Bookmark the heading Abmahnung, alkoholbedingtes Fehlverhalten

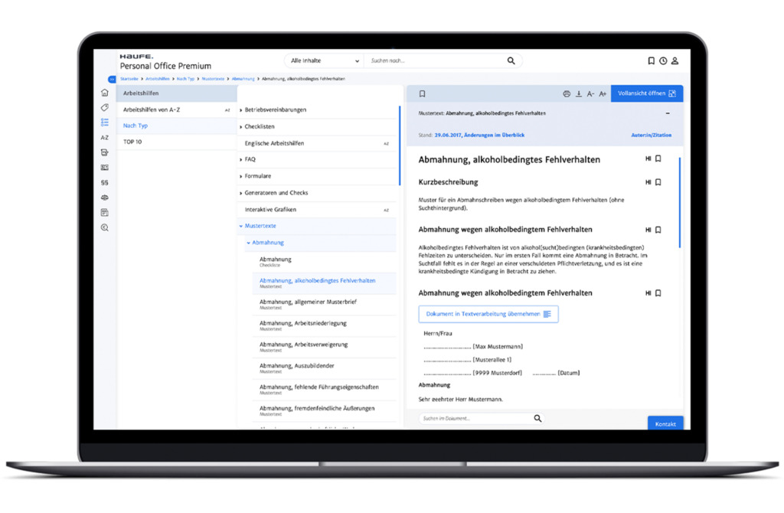(x=657, y=159)
